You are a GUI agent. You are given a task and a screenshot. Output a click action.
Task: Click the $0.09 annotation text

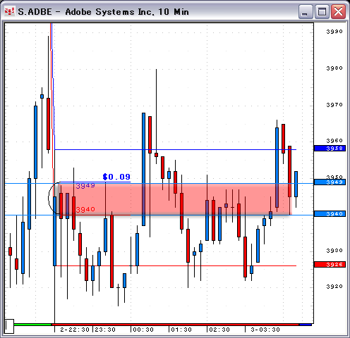[116, 177]
